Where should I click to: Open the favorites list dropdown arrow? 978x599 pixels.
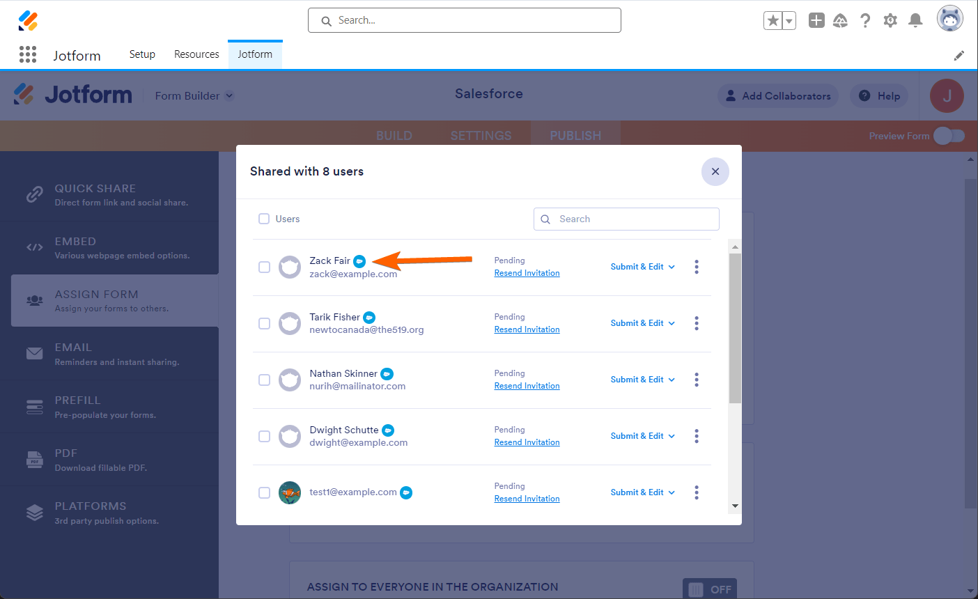[x=789, y=21]
